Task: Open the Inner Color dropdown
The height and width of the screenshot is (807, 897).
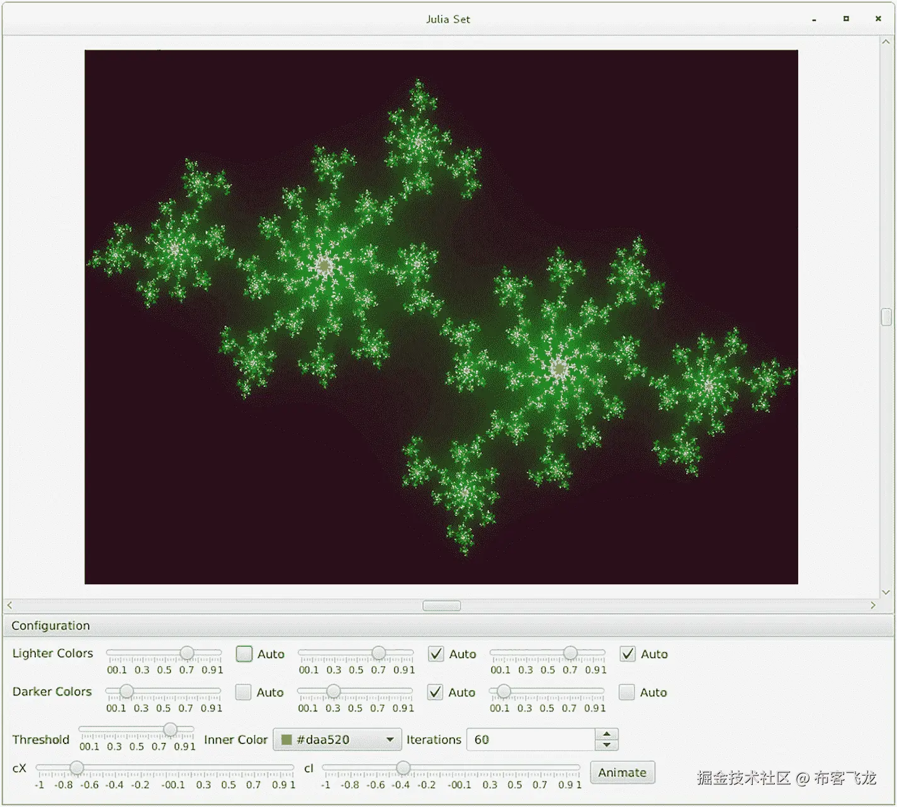Action: pyautogui.click(x=389, y=739)
